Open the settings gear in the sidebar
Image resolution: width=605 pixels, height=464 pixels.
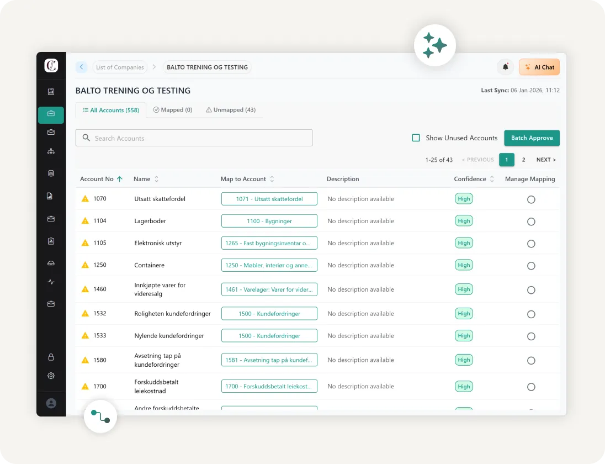pos(51,376)
